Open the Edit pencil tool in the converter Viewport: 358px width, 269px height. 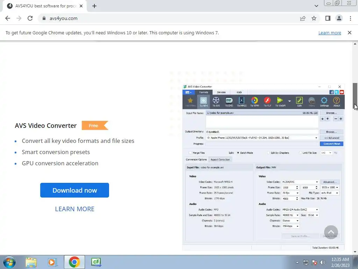tap(299, 102)
